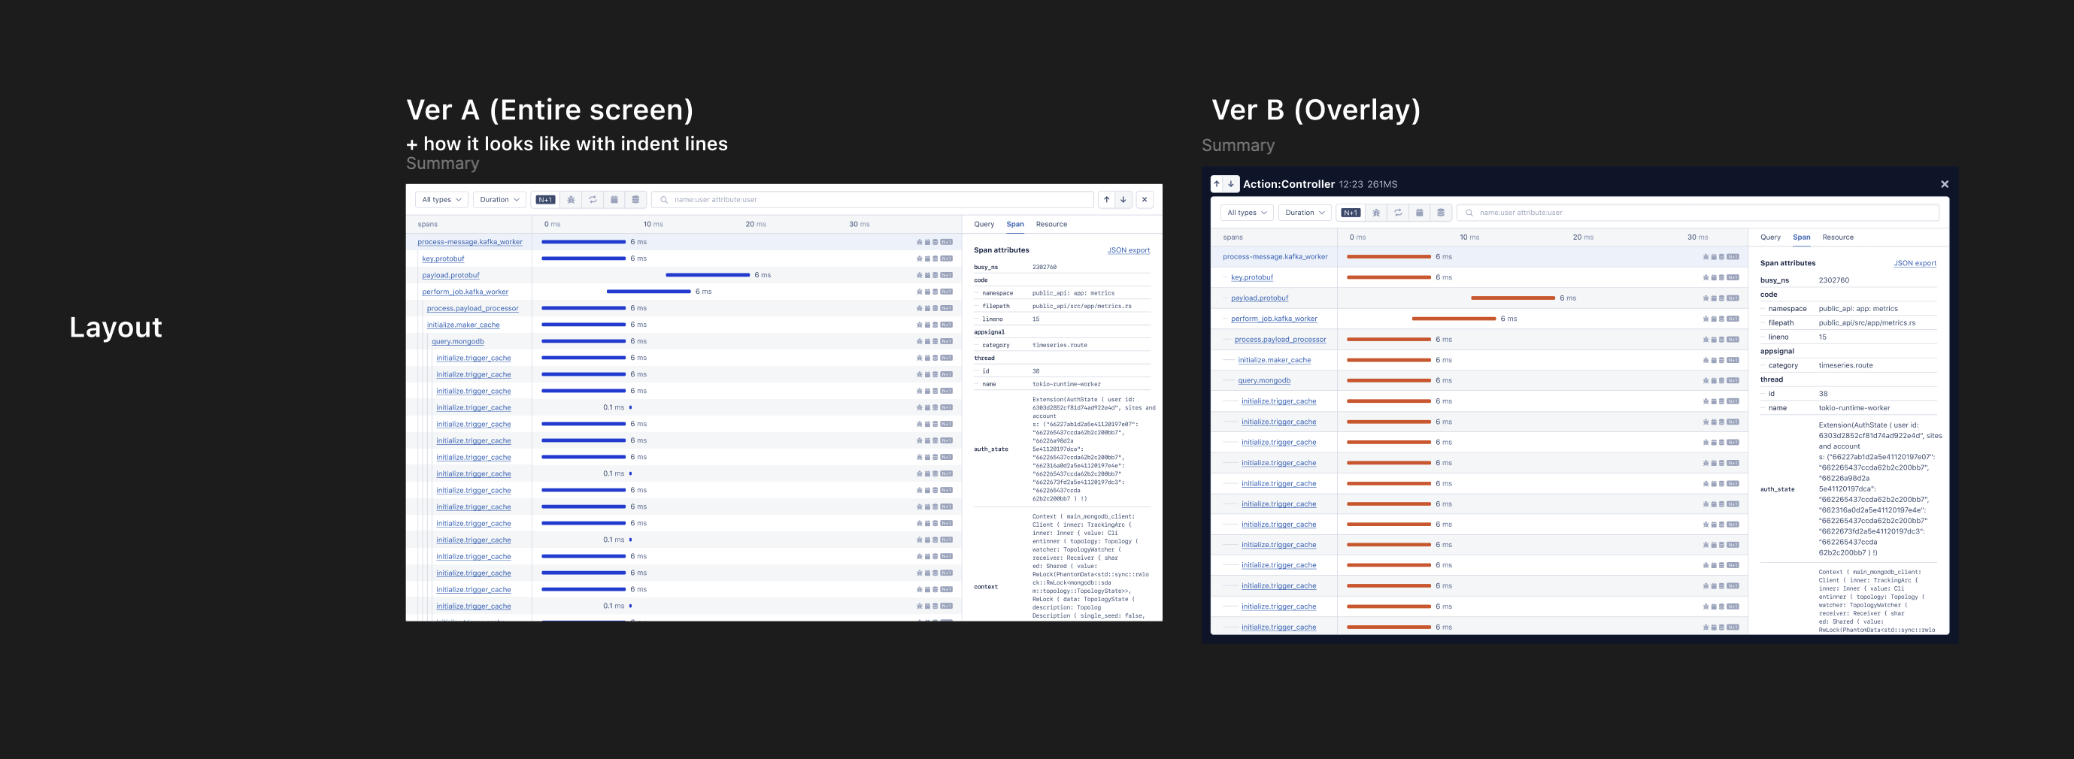Click the JSON export link in Ver A

[1128, 250]
